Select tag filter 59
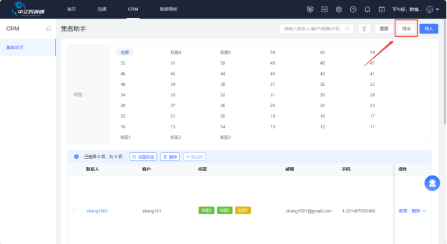 pos(372,52)
